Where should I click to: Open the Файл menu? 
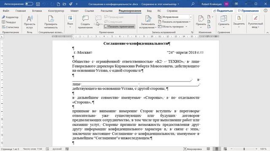pos(6,10)
